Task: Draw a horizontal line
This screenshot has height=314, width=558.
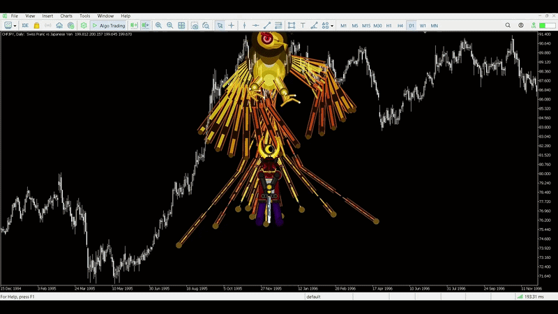Action: click(255, 26)
